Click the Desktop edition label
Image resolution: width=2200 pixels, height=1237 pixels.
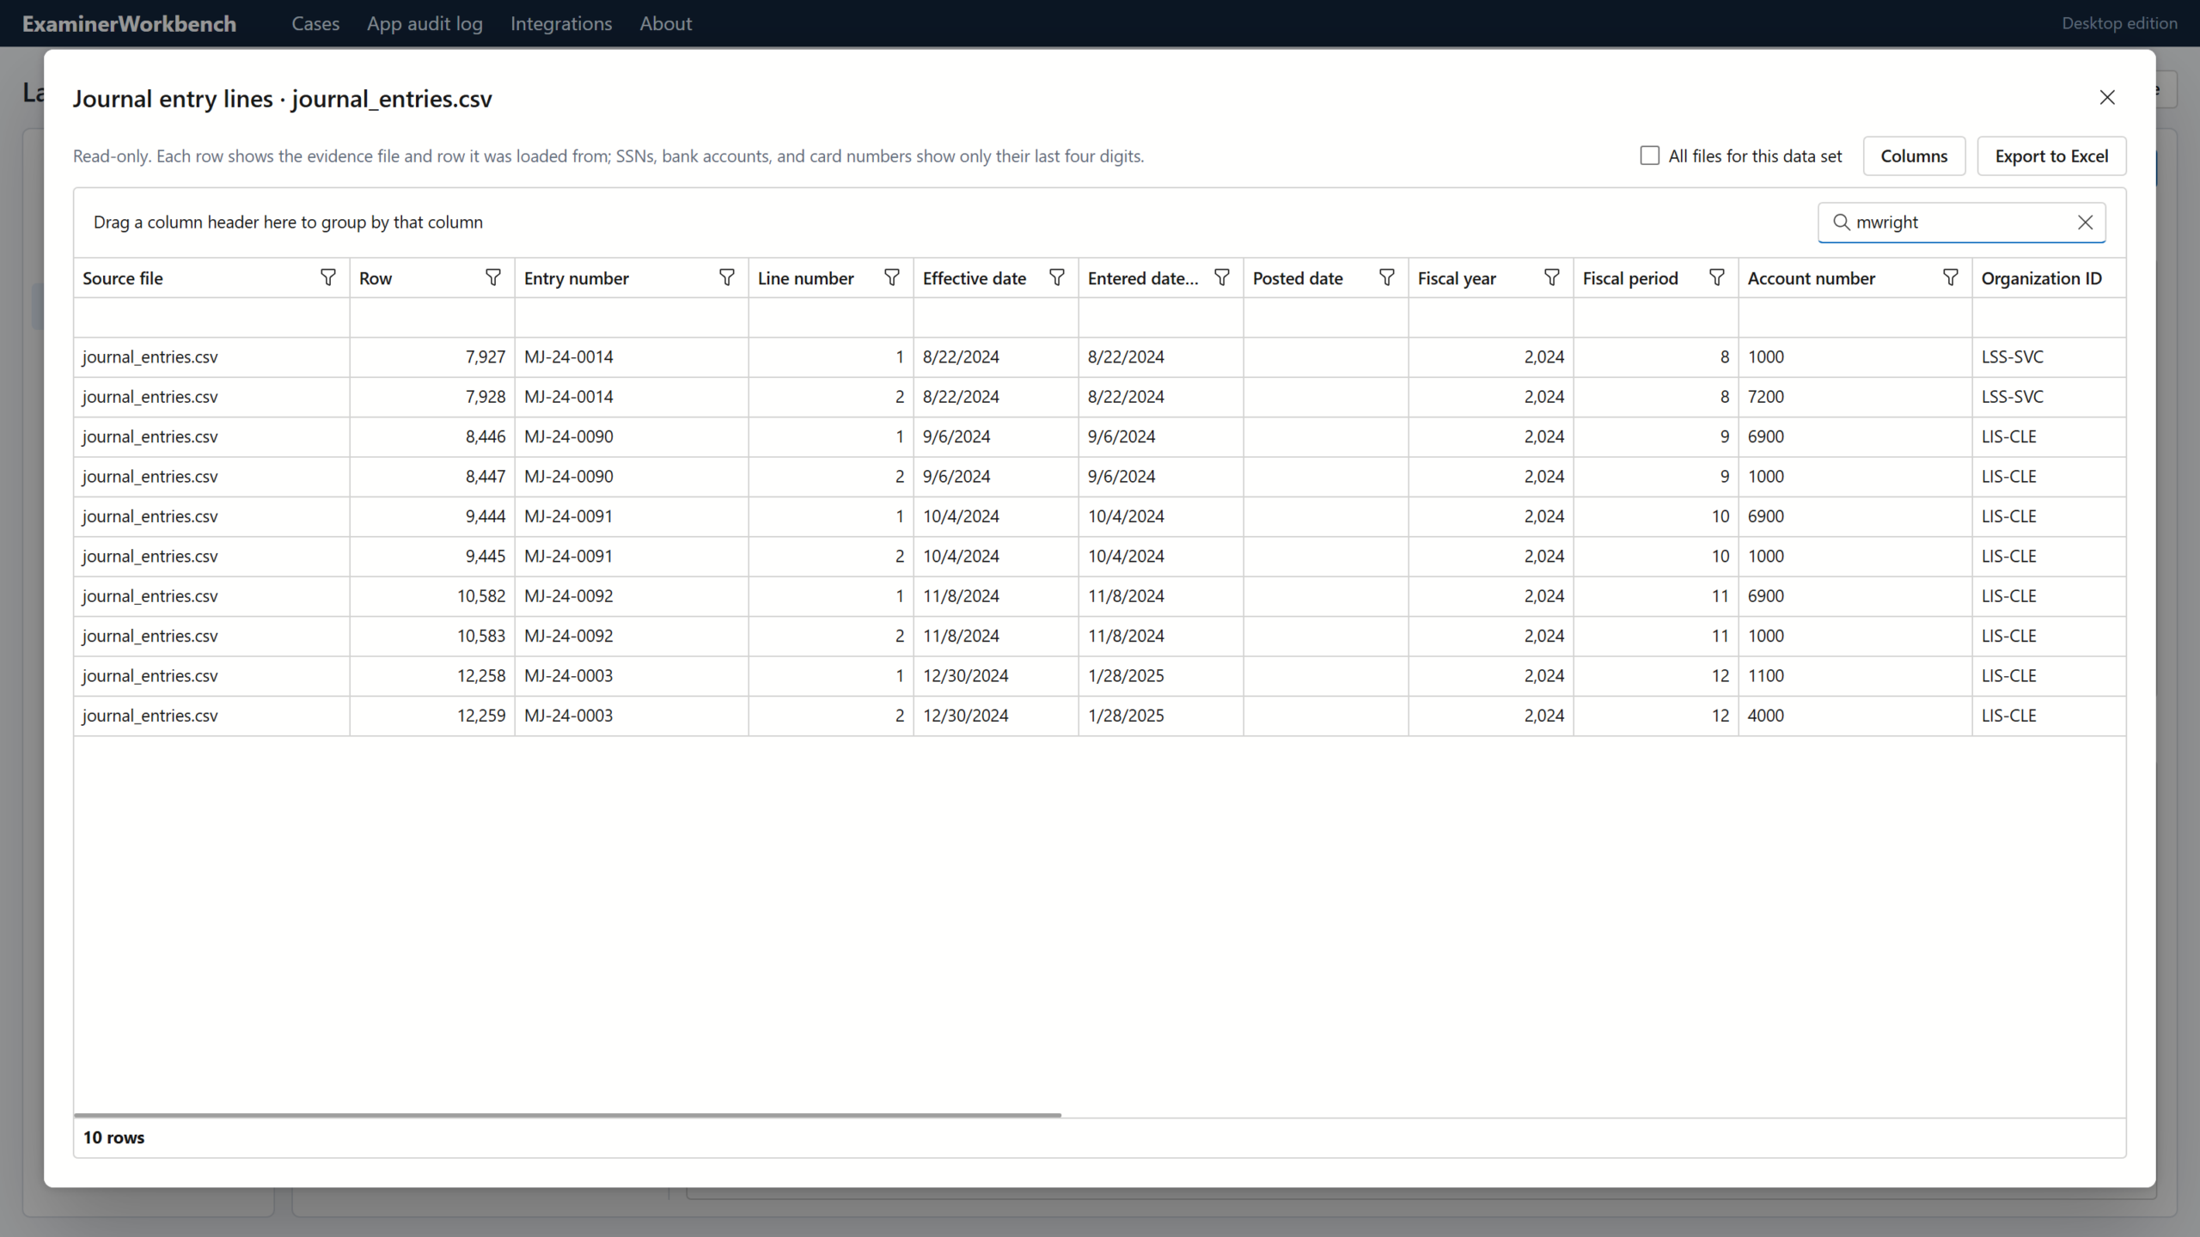tap(2119, 23)
